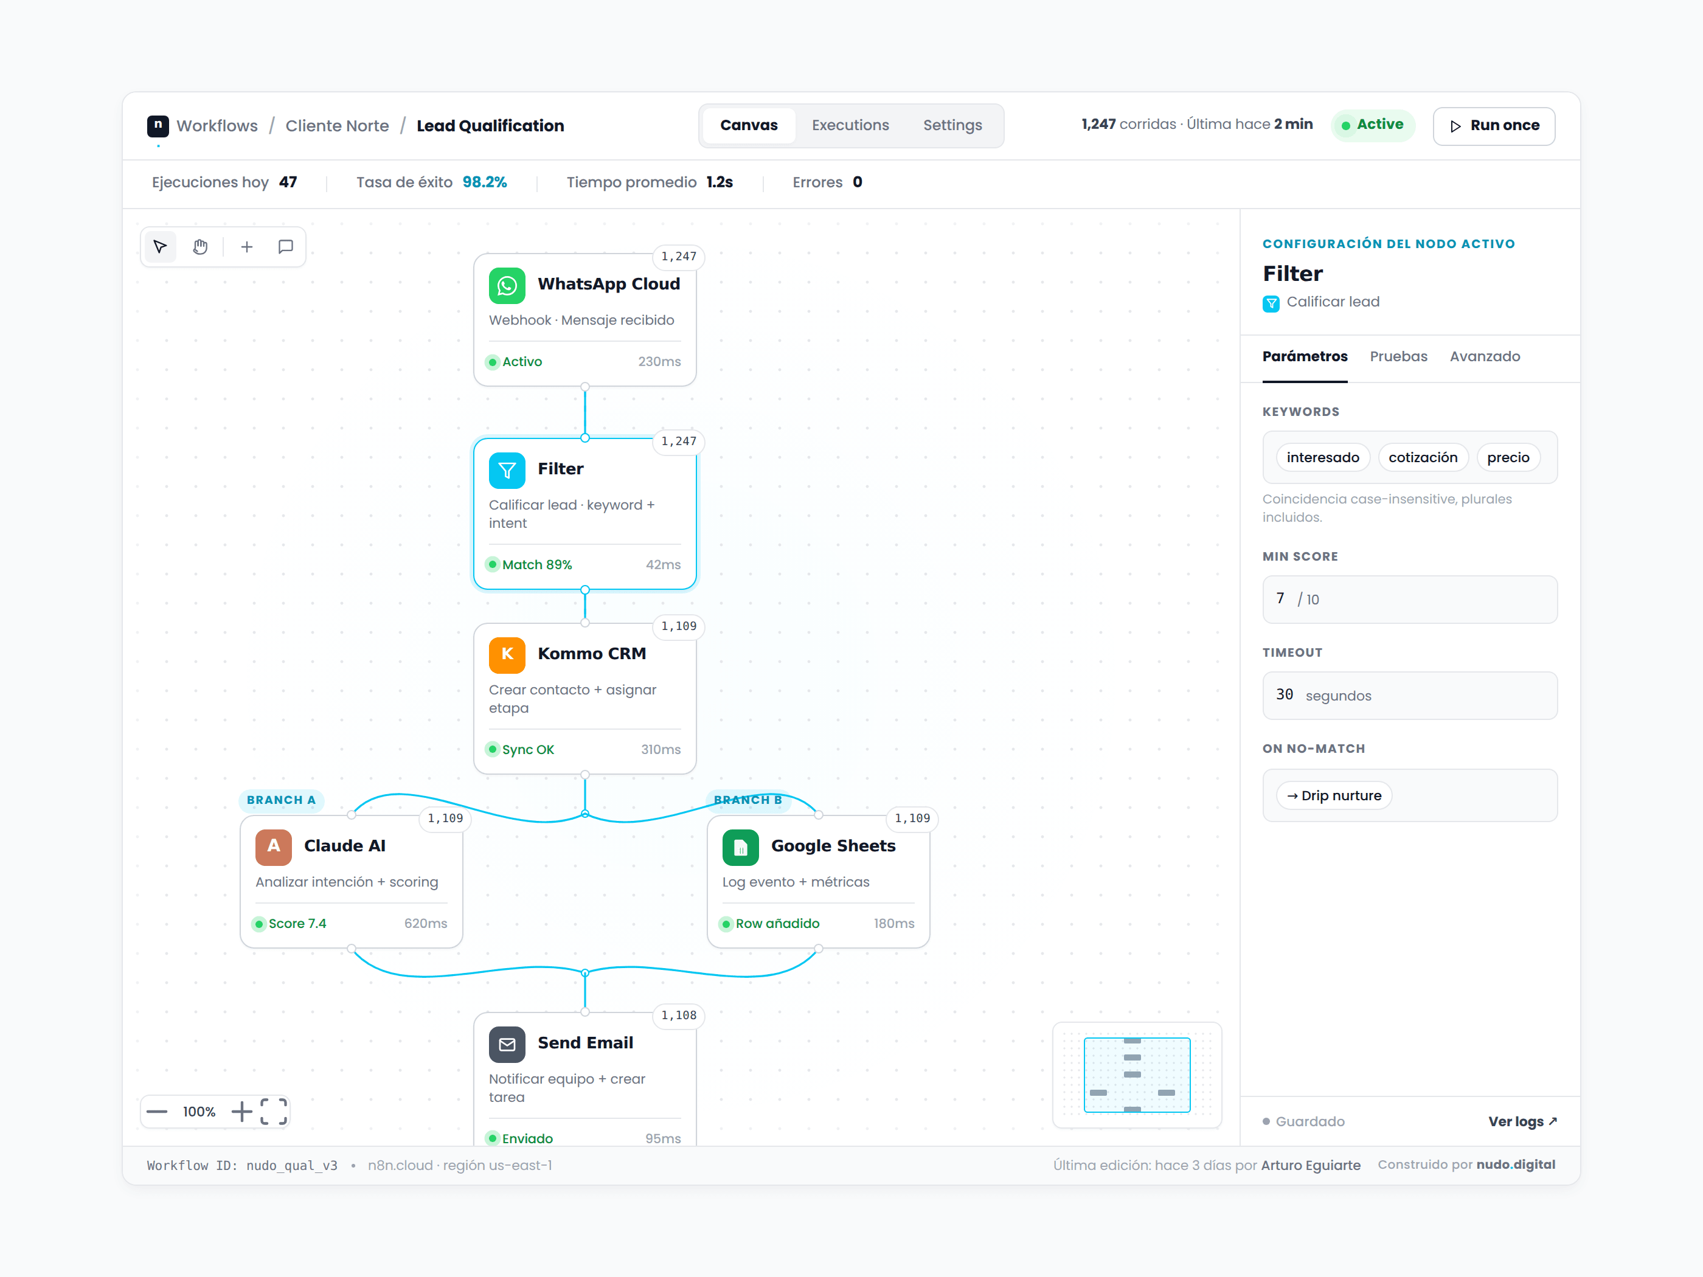The height and width of the screenshot is (1277, 1703).
Task: Edit the Timeout seconds field
Action: point(1410,696)
